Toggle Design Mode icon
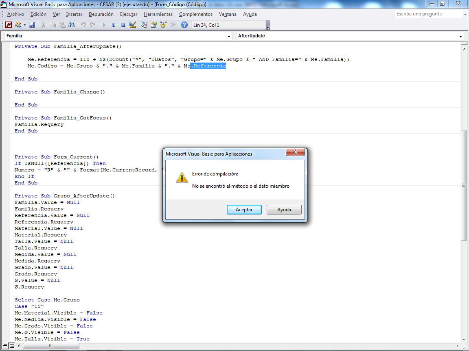The image size is (469, 351). pyautogui.click(x=132, y=25)
